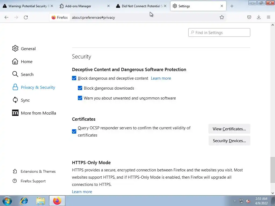Open a new tab with the plus button
275x206 pixels.
[x=232, y=6]
